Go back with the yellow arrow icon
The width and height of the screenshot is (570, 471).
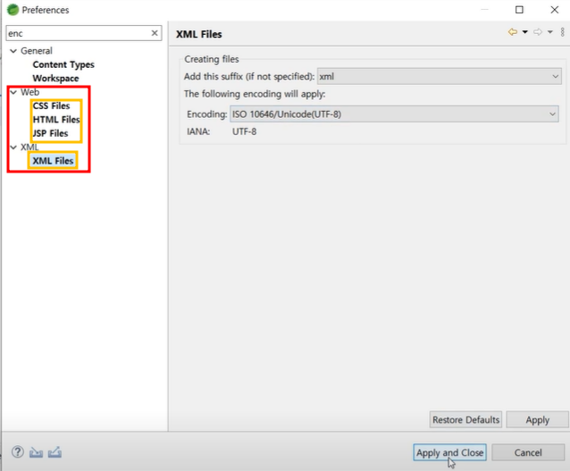click(513, 32)
